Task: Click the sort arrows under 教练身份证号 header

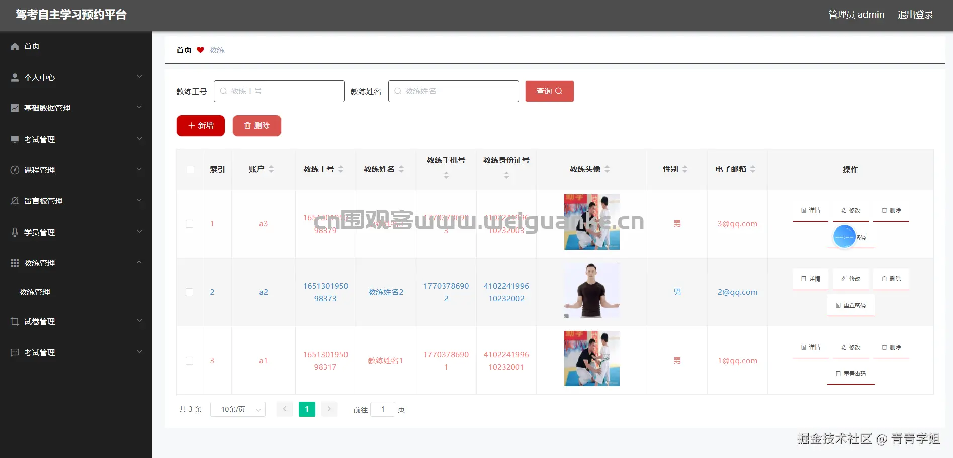Action: click(x=506, y=175)
